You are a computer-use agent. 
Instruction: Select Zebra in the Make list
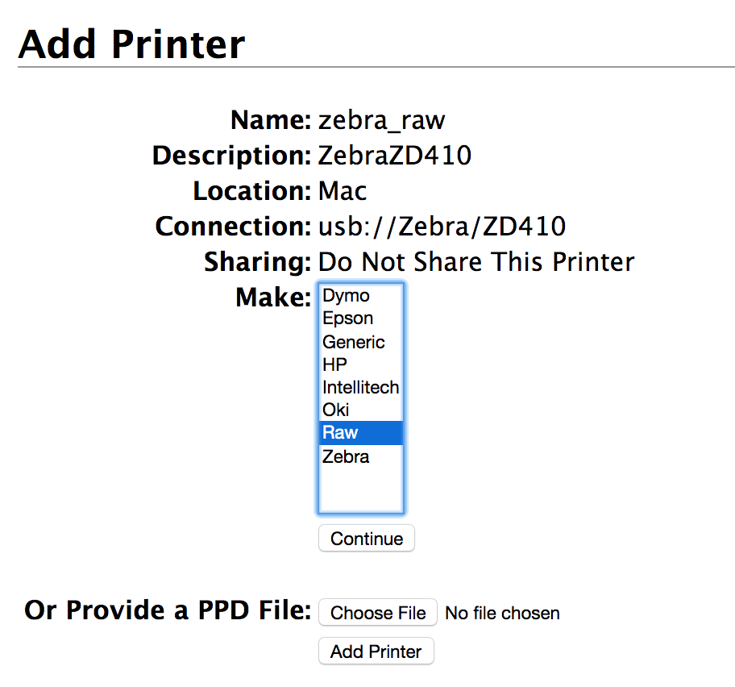pos(345,456)
